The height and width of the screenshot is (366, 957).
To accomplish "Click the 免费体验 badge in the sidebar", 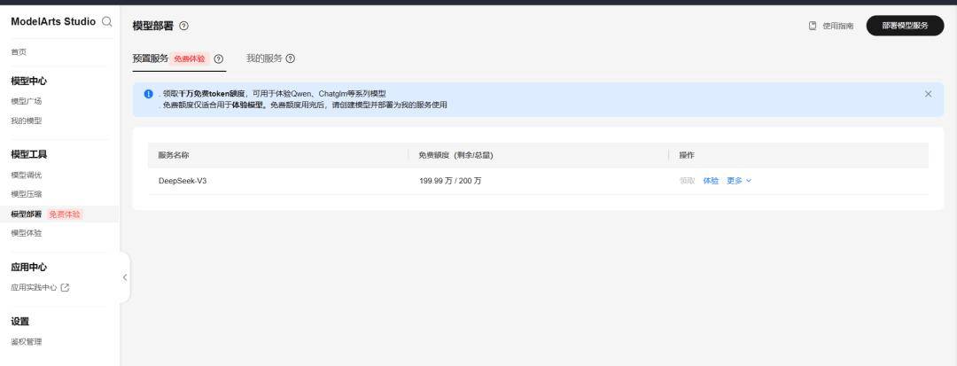I will [65, 214].
